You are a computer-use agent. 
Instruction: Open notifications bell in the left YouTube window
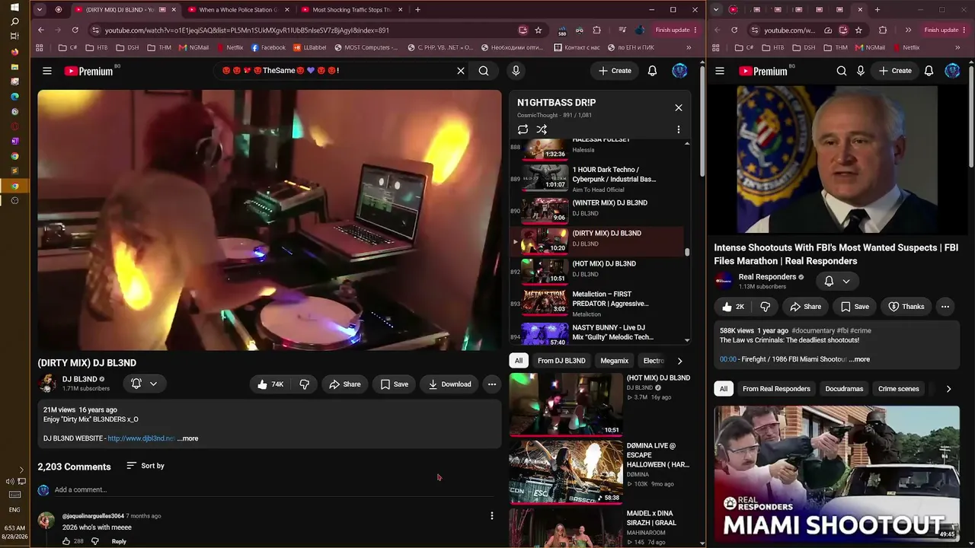(652, 71)
